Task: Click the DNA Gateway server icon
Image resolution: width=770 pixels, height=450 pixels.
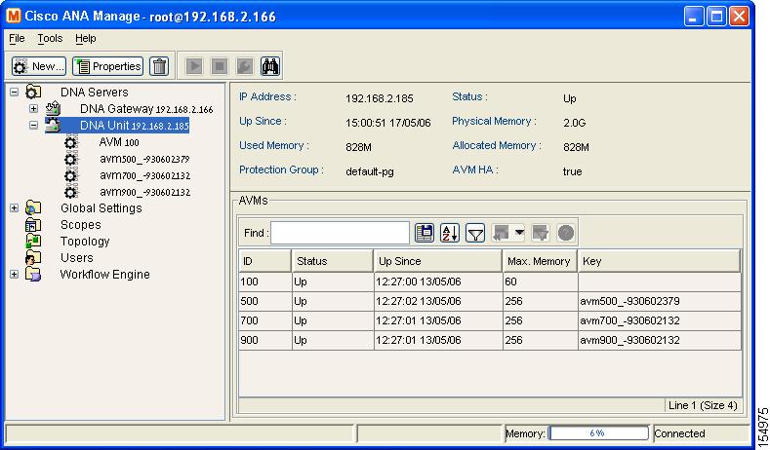Action: click(x=53, y=108)
